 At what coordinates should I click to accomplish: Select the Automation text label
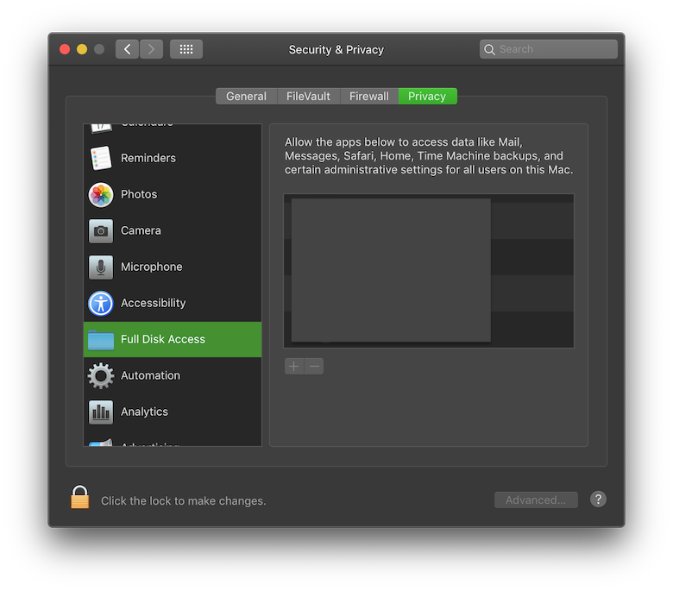pyautogui.click(x=151, y=375)
